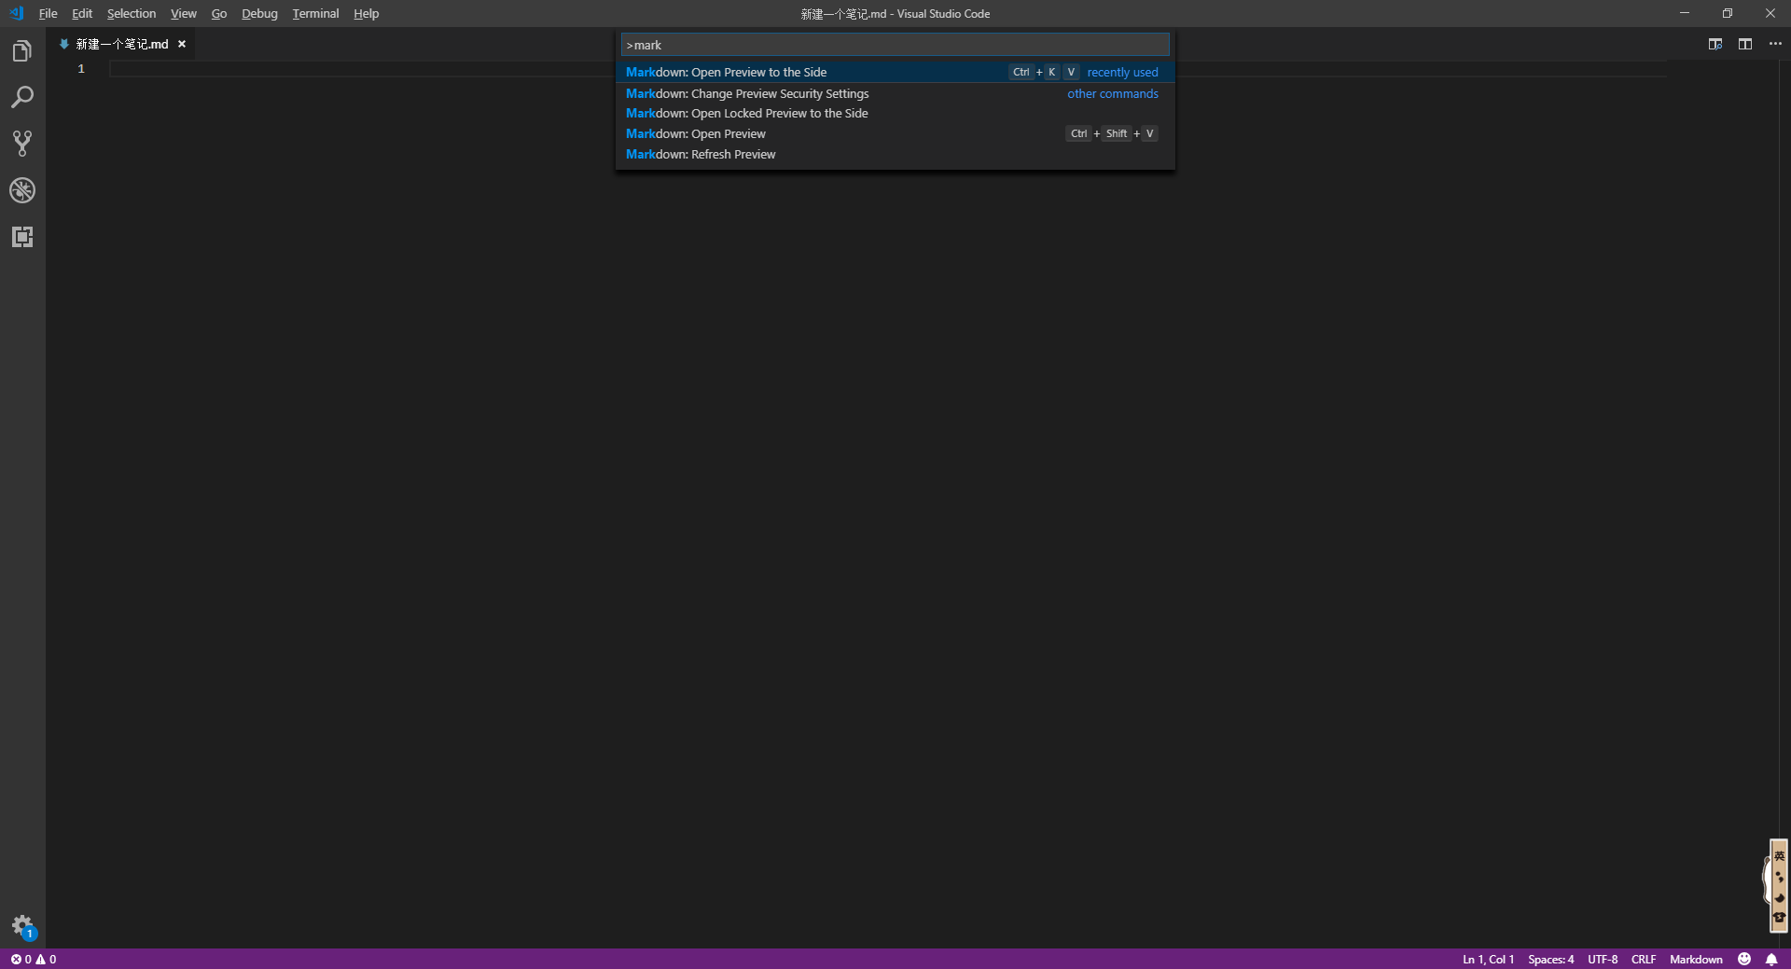Open the File menu
This screenshot has height=969, width=1791.
[48, 13]
